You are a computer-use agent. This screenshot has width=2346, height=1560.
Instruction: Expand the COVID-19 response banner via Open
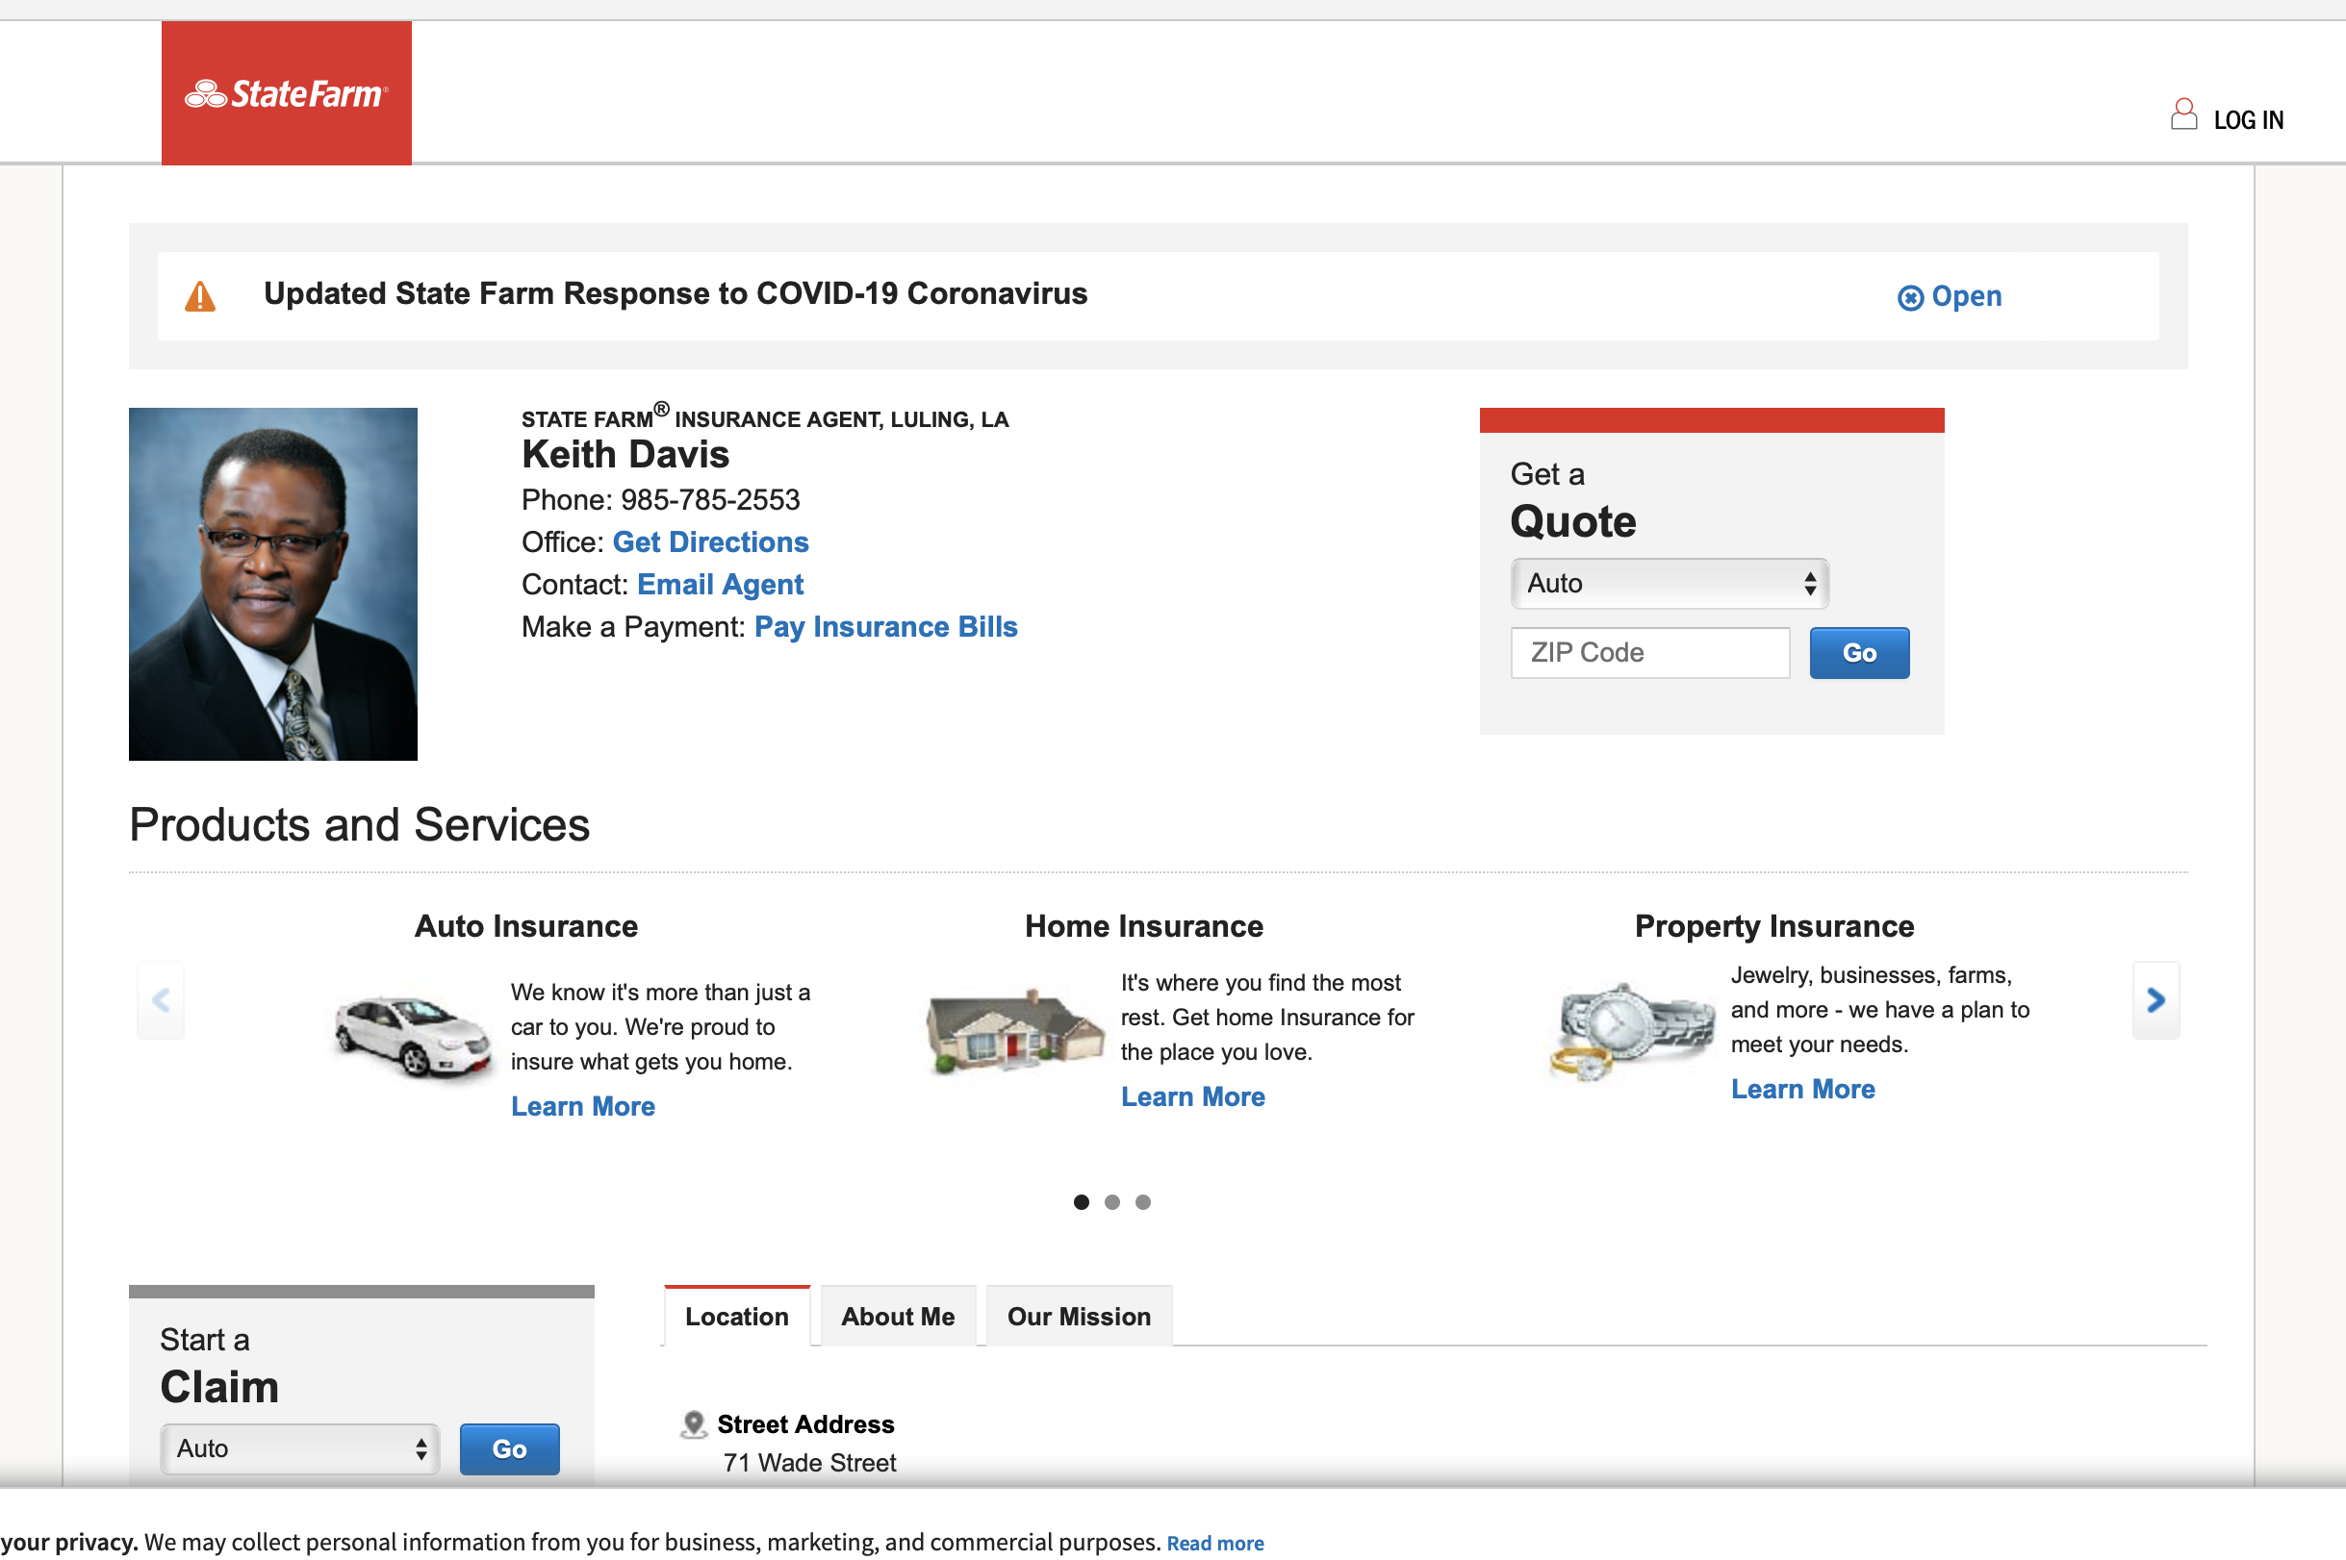pyautogui.click(x=1965, y=296)
